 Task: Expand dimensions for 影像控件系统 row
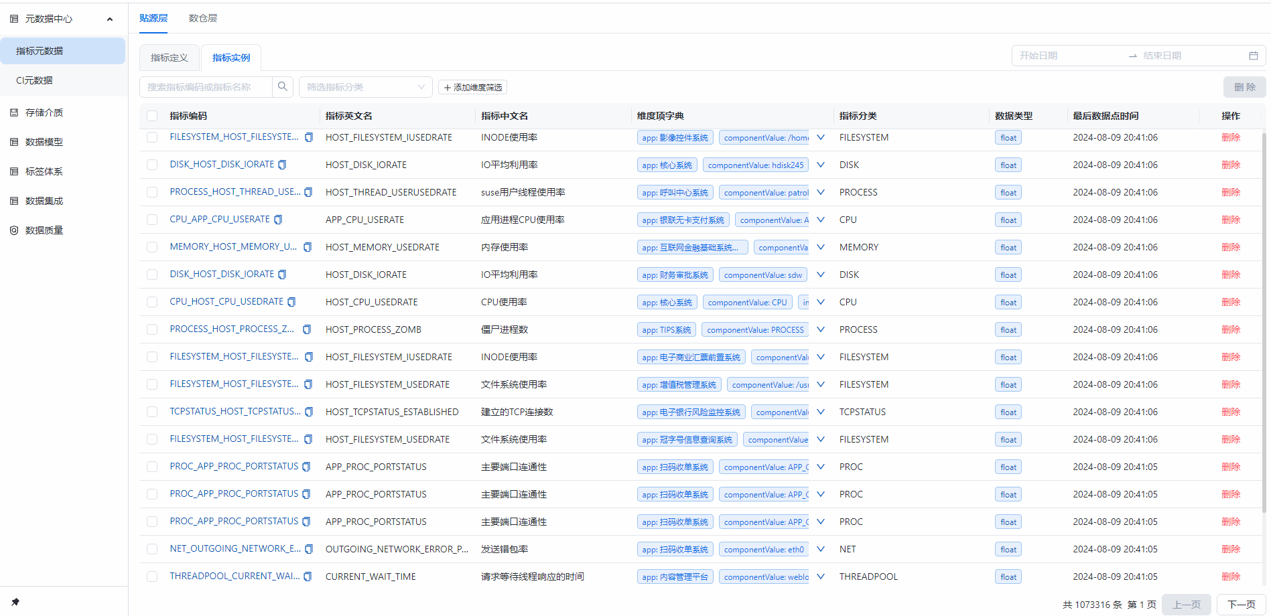pyautogui.click(x=821, y=137)
